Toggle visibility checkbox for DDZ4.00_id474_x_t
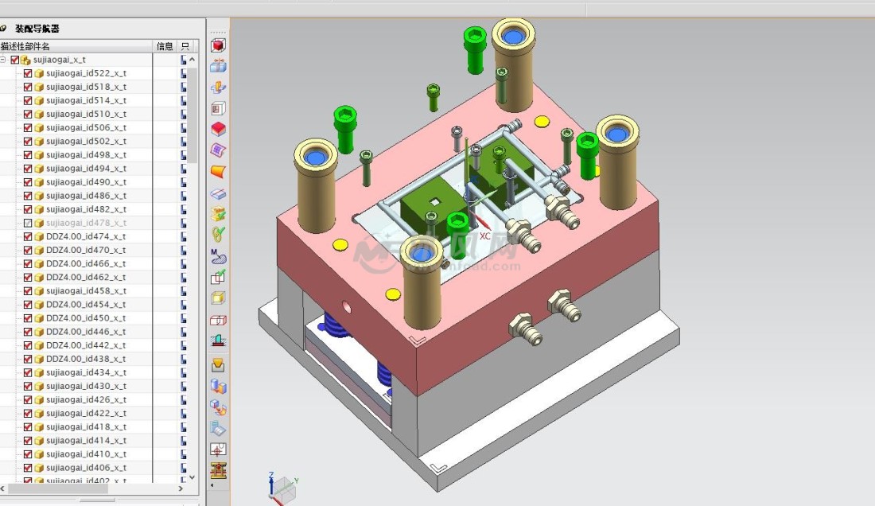Image resolution: width=875 pixels, height=506 pixels. [x=28, y=236]
